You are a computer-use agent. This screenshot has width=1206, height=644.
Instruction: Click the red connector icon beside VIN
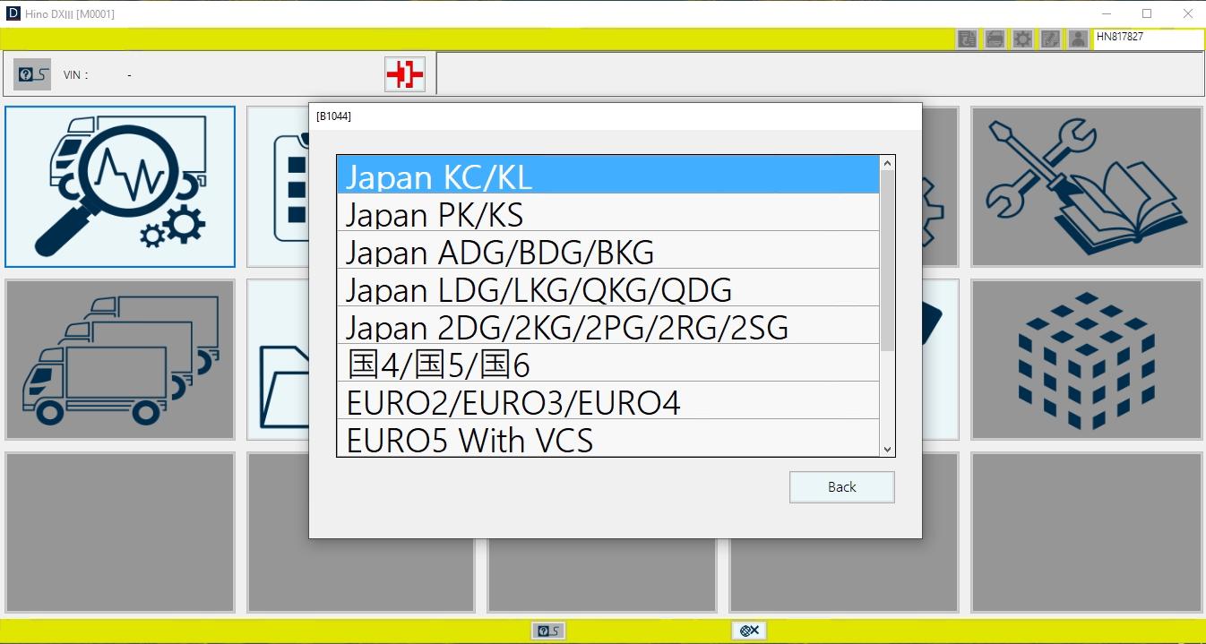click(405, 74)
